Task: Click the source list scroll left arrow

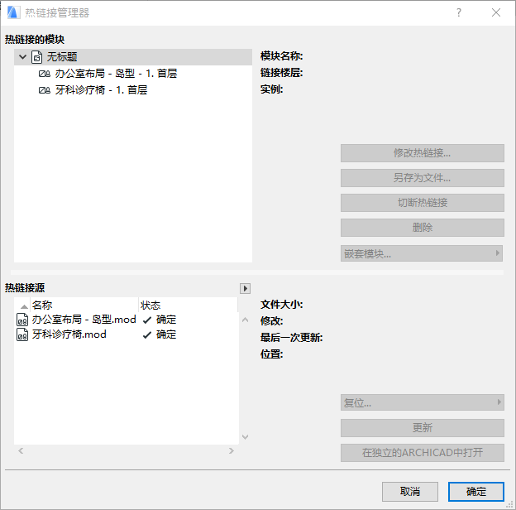Action: click(21, 450)
